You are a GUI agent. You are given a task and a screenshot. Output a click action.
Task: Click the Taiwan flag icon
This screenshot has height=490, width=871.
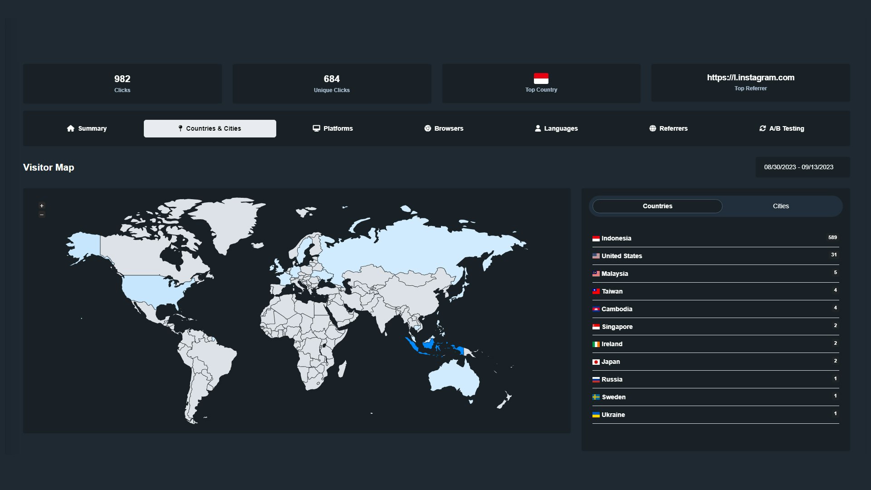596,292
